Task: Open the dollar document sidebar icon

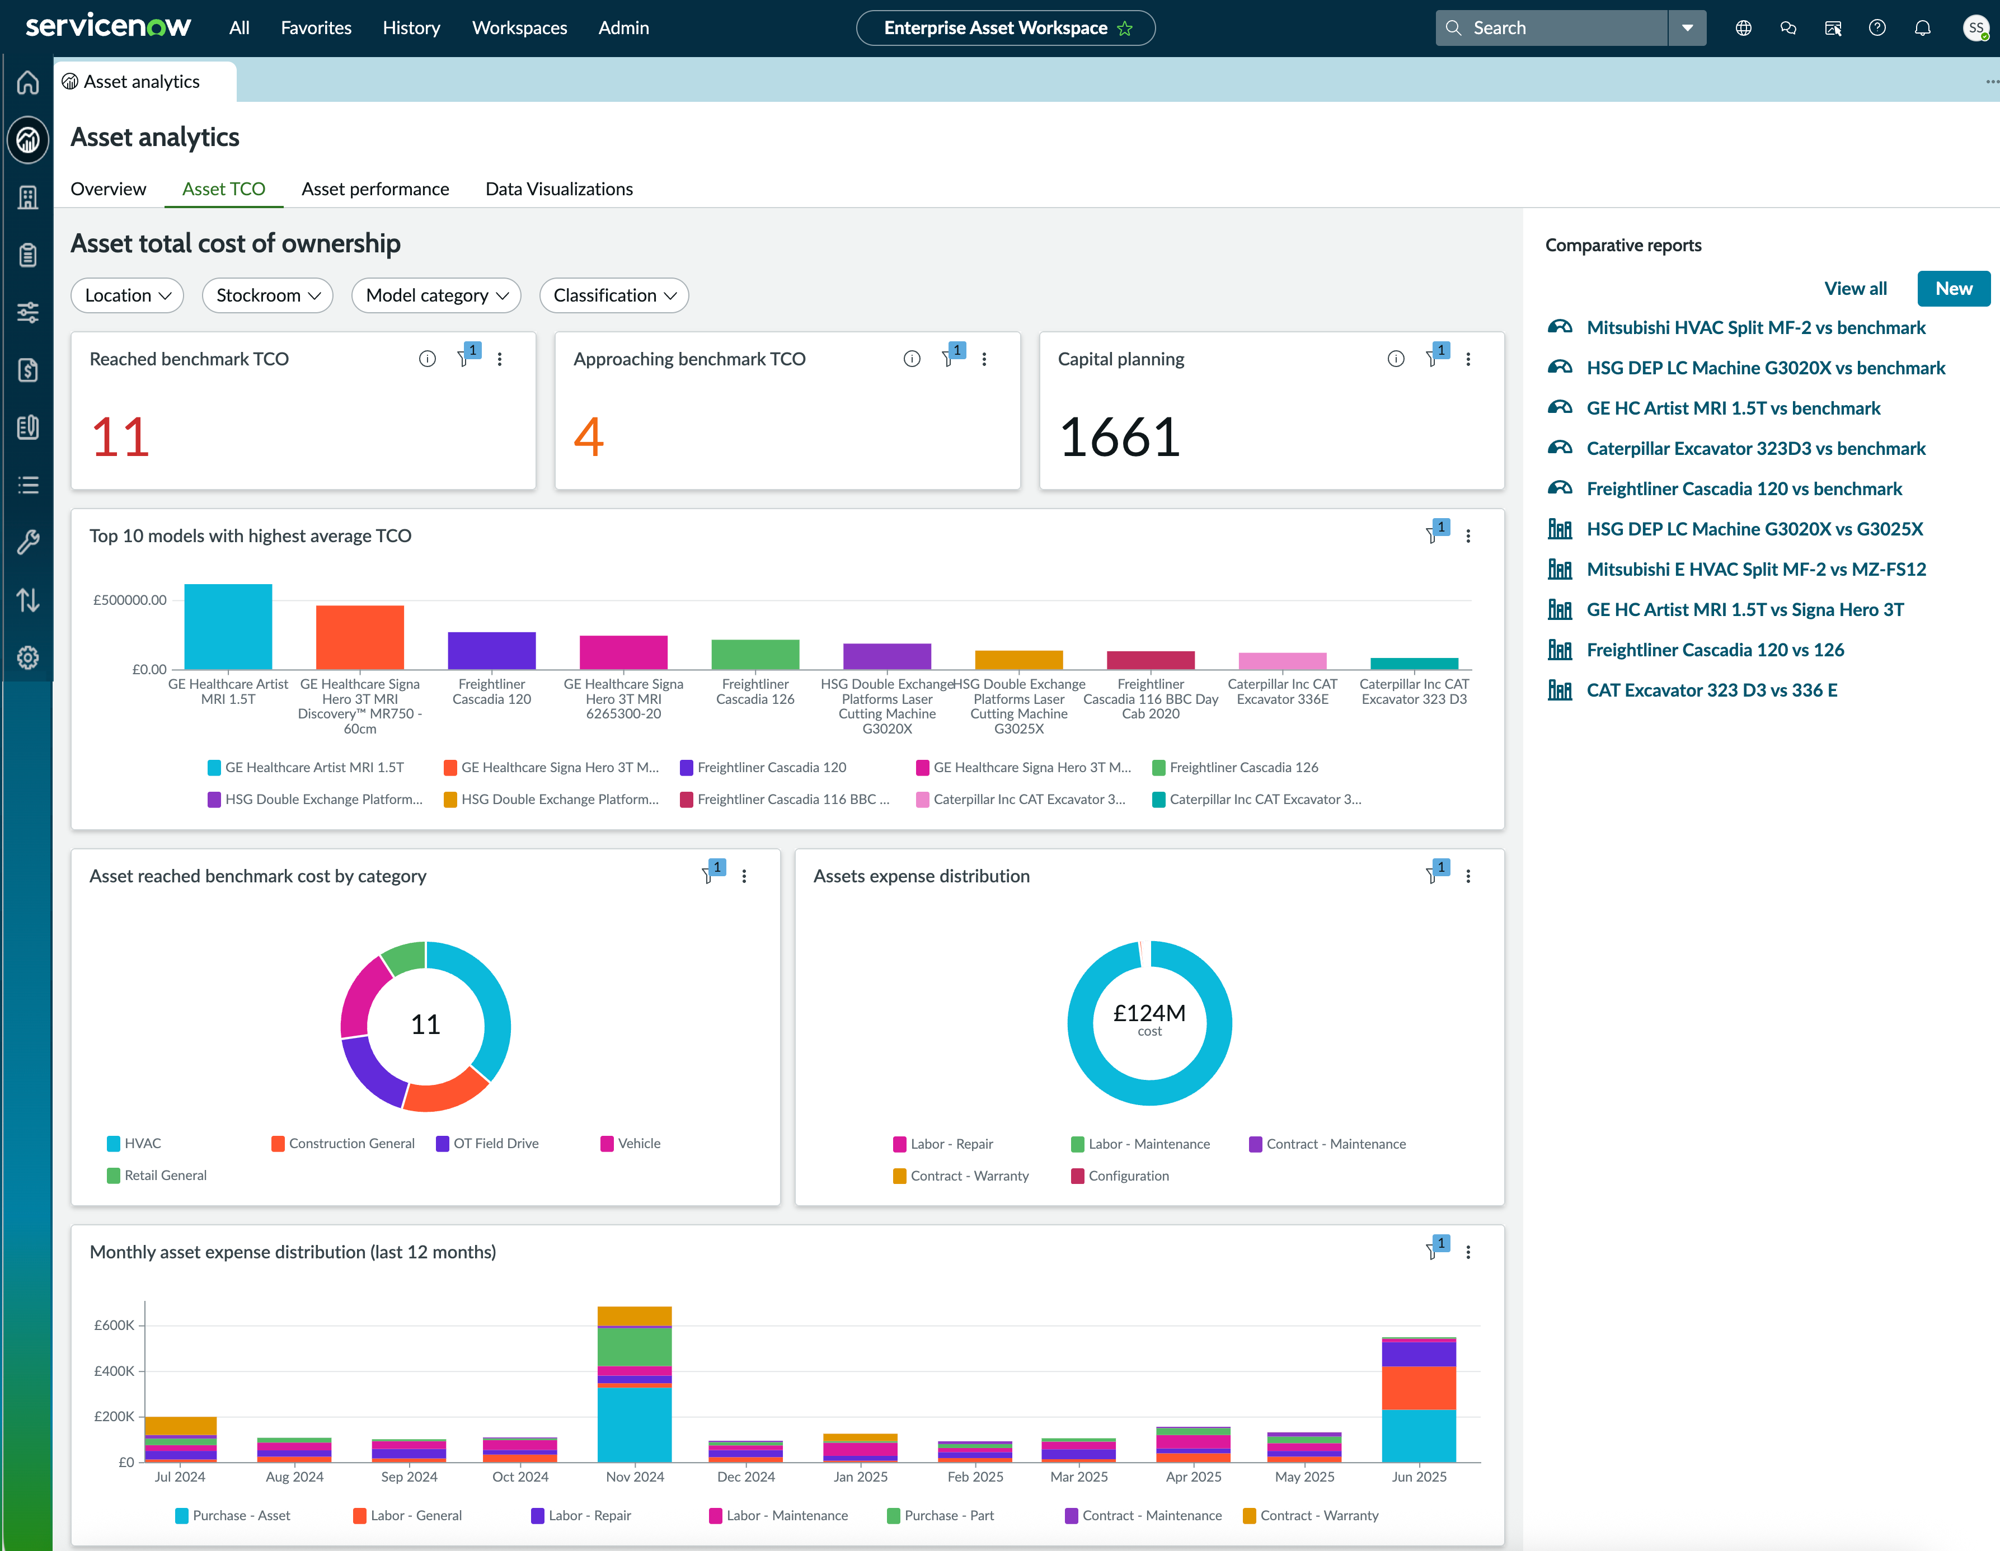Action: pyautogui.click(x=27, y=370)
